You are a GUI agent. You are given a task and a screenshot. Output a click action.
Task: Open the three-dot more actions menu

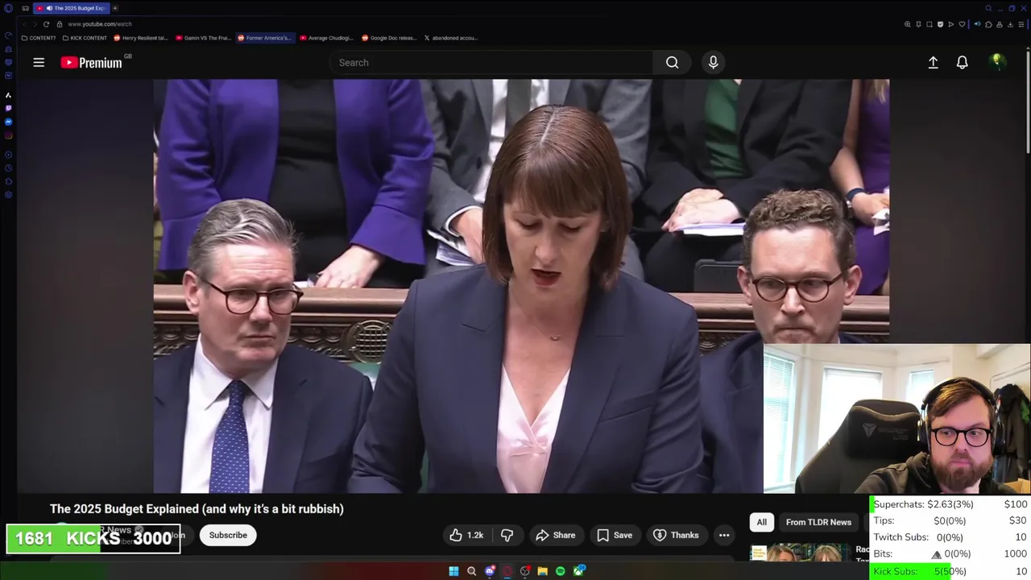724,535
